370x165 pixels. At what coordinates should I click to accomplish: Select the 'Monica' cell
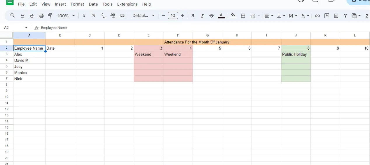[x=29, y=73]
